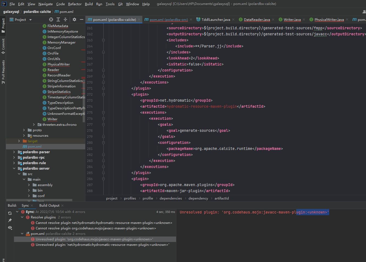Click the IntelliJ IDEA application logo
The width and height of the screenshot is (366, 262).
(4, 4)
